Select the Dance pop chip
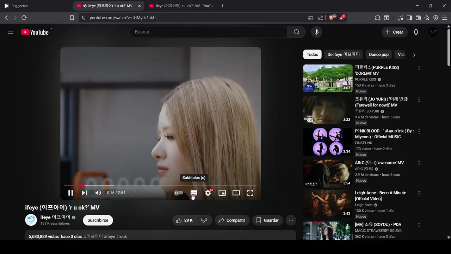This screenshot has width=451, height=254. (x=379, y=55)
